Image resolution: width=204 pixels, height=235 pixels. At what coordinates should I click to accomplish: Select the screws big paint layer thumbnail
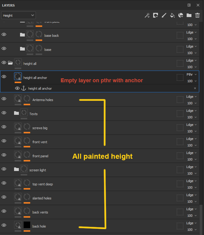(18, 126)
